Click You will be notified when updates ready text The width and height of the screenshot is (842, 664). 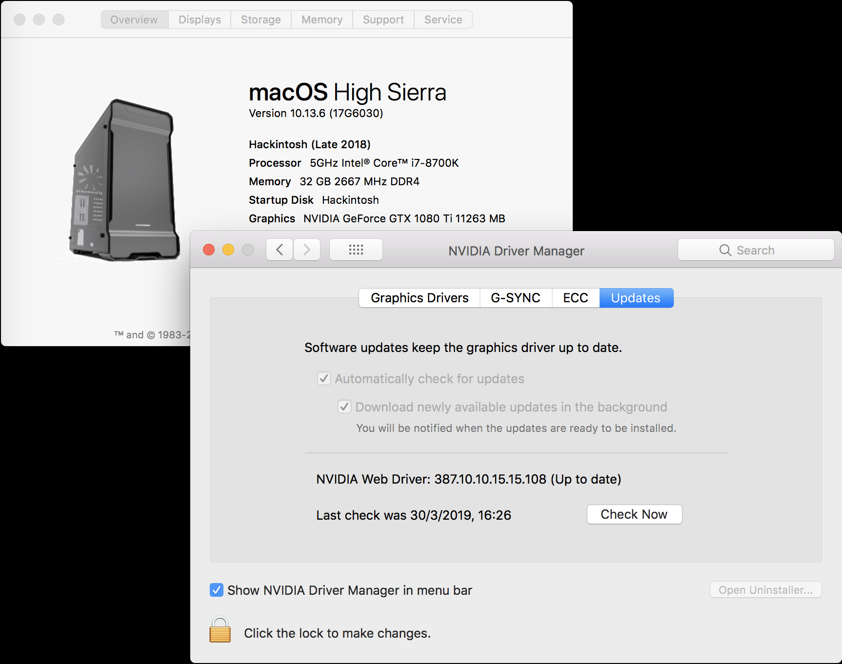click(516, 428)
